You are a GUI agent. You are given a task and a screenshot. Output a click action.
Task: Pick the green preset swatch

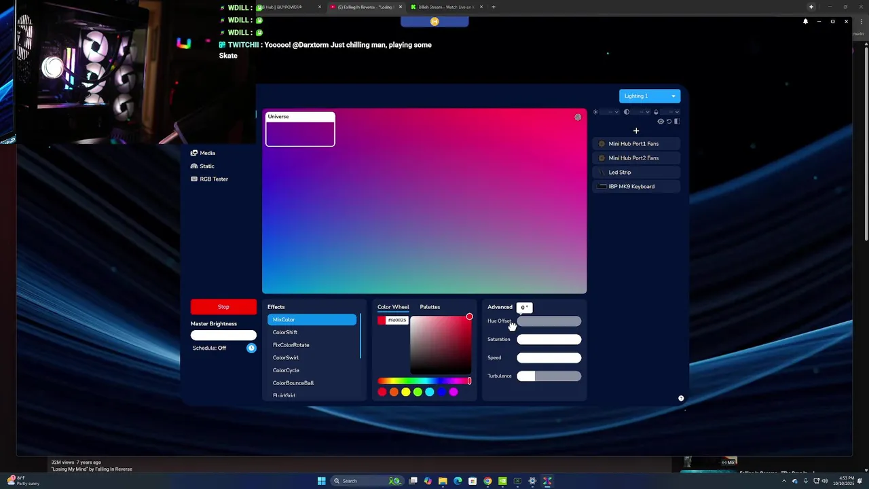click(x=418, y=392)
